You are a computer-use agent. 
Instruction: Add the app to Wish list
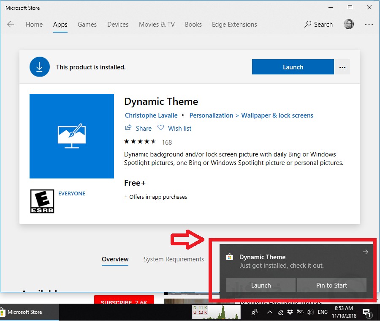click(174, 128)
